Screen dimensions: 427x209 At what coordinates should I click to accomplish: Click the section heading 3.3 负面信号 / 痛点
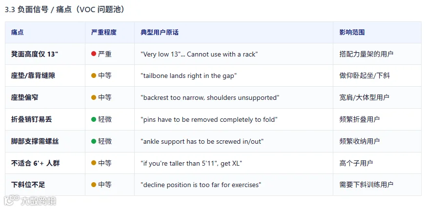(65, 10)
